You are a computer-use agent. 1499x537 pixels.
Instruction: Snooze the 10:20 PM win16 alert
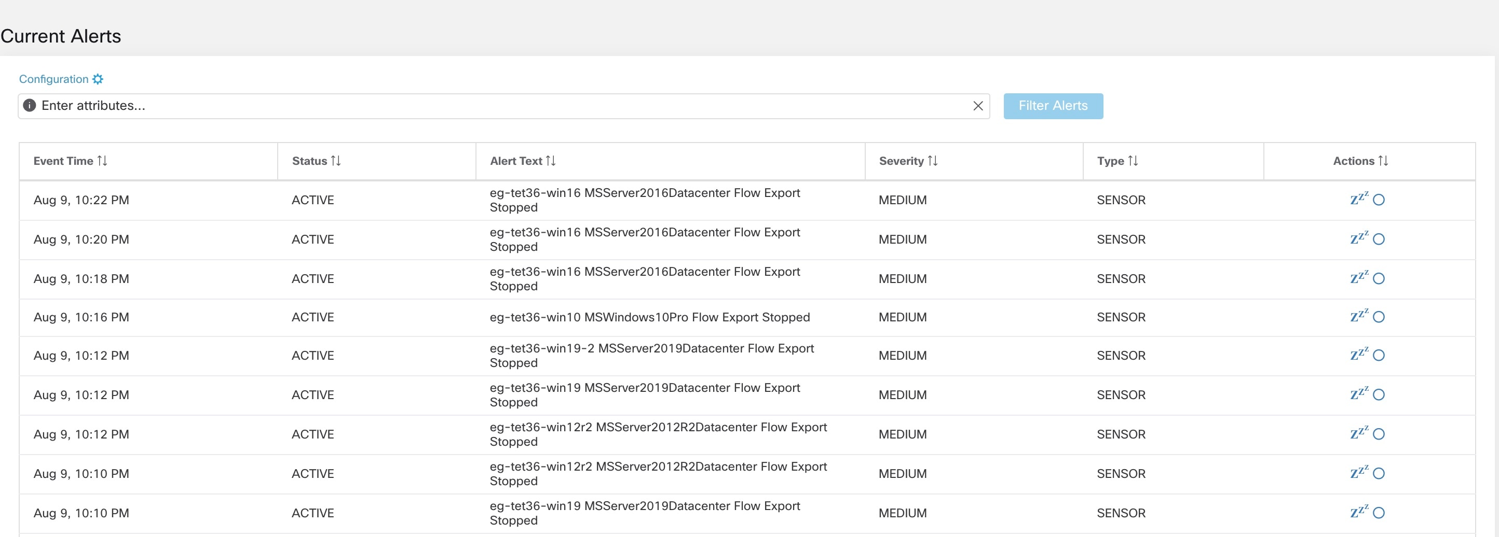pyautogui.click(x=1359, y=239)
